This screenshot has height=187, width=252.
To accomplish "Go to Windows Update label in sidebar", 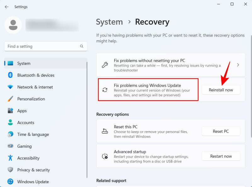I will [33, 182].
